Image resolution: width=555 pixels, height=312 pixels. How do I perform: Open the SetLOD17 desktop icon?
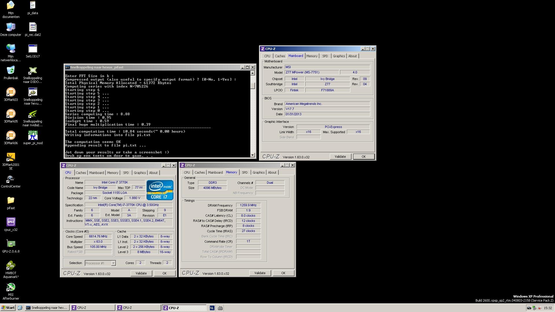pos(33,49)
